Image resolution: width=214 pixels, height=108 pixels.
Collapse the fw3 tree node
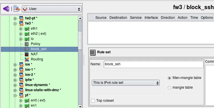[x=15, y=24]
